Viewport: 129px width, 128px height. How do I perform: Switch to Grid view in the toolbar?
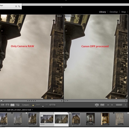(2, 105)
